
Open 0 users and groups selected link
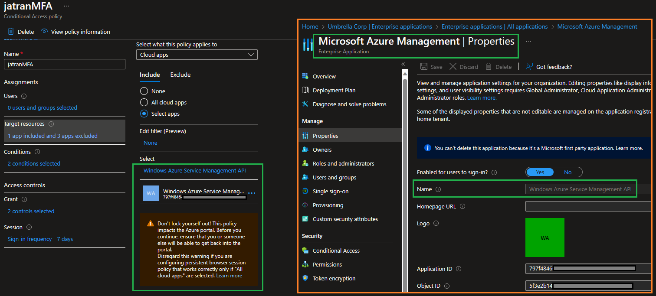[x=43, y=107]
